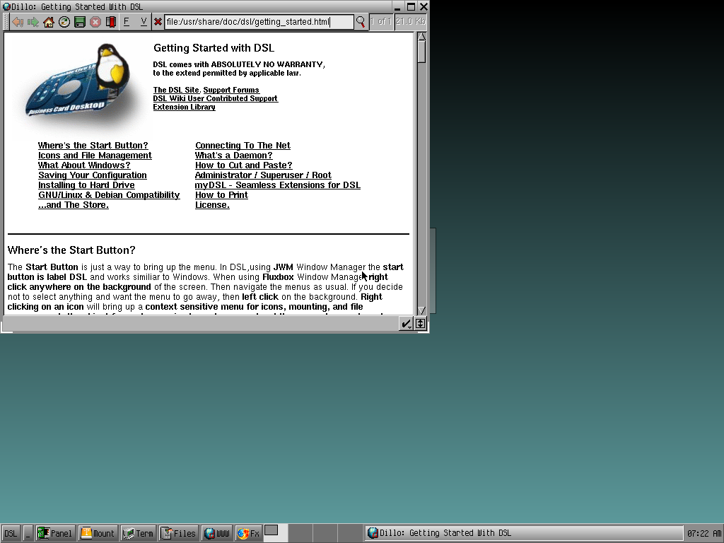Toggle the panel with the Panel taskbar button
724x543 pixels.
(x=55, y=533)
